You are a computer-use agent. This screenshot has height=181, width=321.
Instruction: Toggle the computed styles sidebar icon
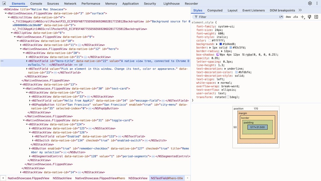click(316, 17)
